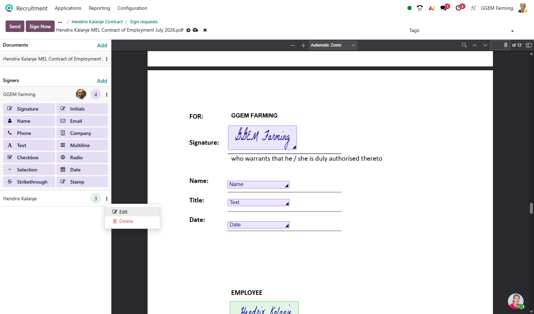Toggle the PDF sidebar icon
The height and width of the screenshot is (314, 534).
(x=529, y=45)
